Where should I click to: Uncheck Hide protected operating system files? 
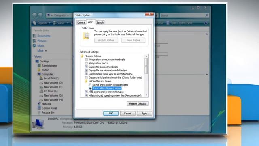[x=86, y=96]
